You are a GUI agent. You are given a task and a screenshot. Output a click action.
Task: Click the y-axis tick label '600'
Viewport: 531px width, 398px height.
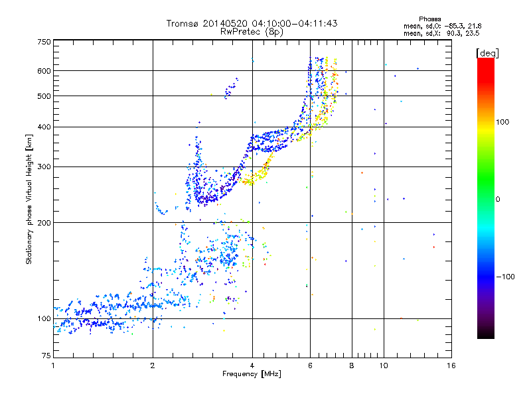tap(44, 71)
